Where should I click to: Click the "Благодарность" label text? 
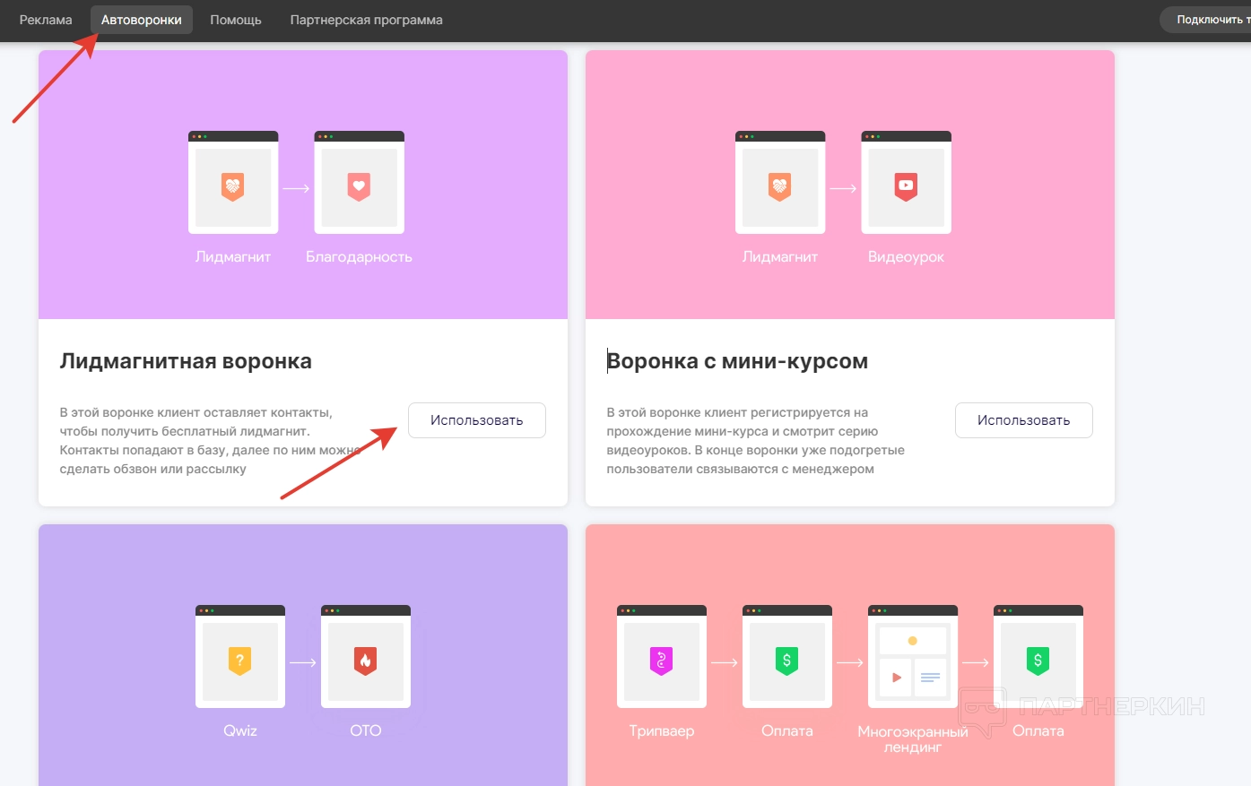click(359, 256)
